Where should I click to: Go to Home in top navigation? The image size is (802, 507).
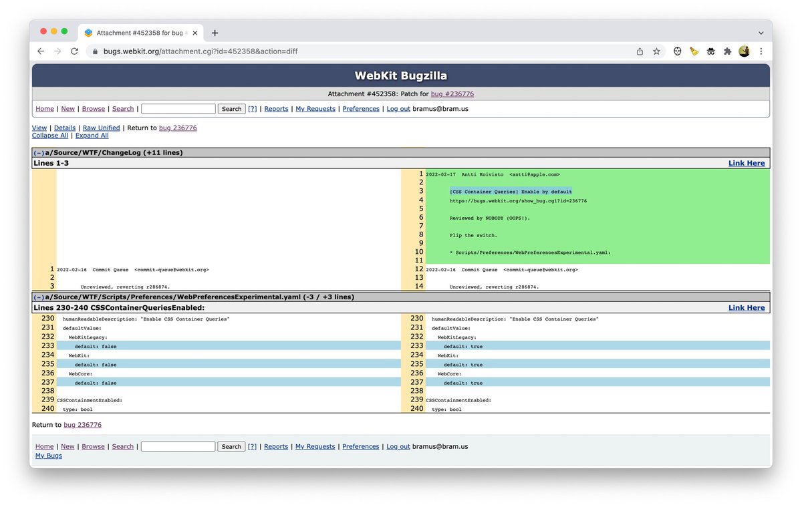(45, 109)
